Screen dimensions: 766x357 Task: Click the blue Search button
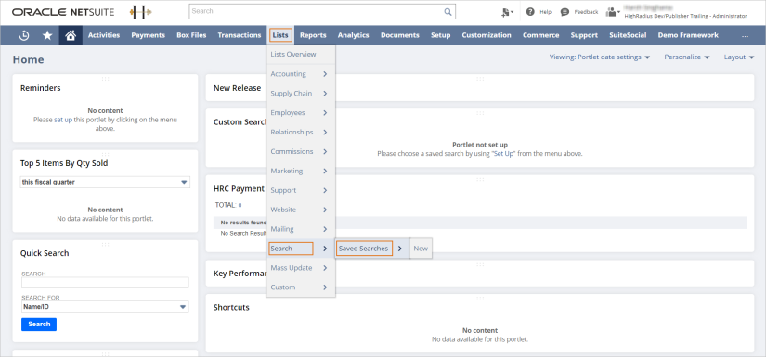pyautogui.click(x=39, y=325)
